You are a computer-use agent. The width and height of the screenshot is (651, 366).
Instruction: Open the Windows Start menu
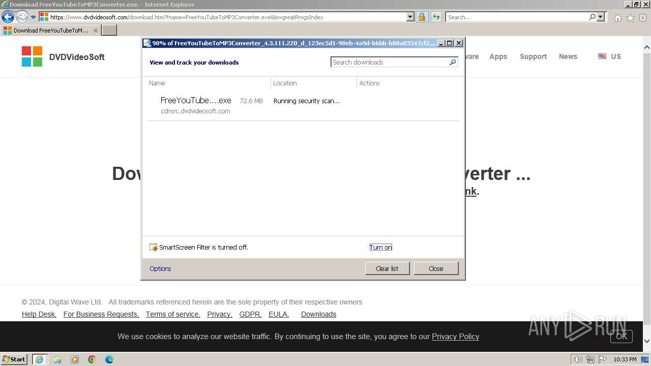point(14,359)
